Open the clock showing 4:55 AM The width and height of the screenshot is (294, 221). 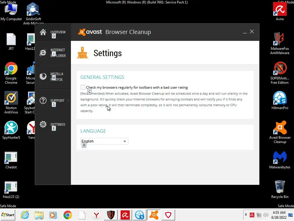point(279,215)
